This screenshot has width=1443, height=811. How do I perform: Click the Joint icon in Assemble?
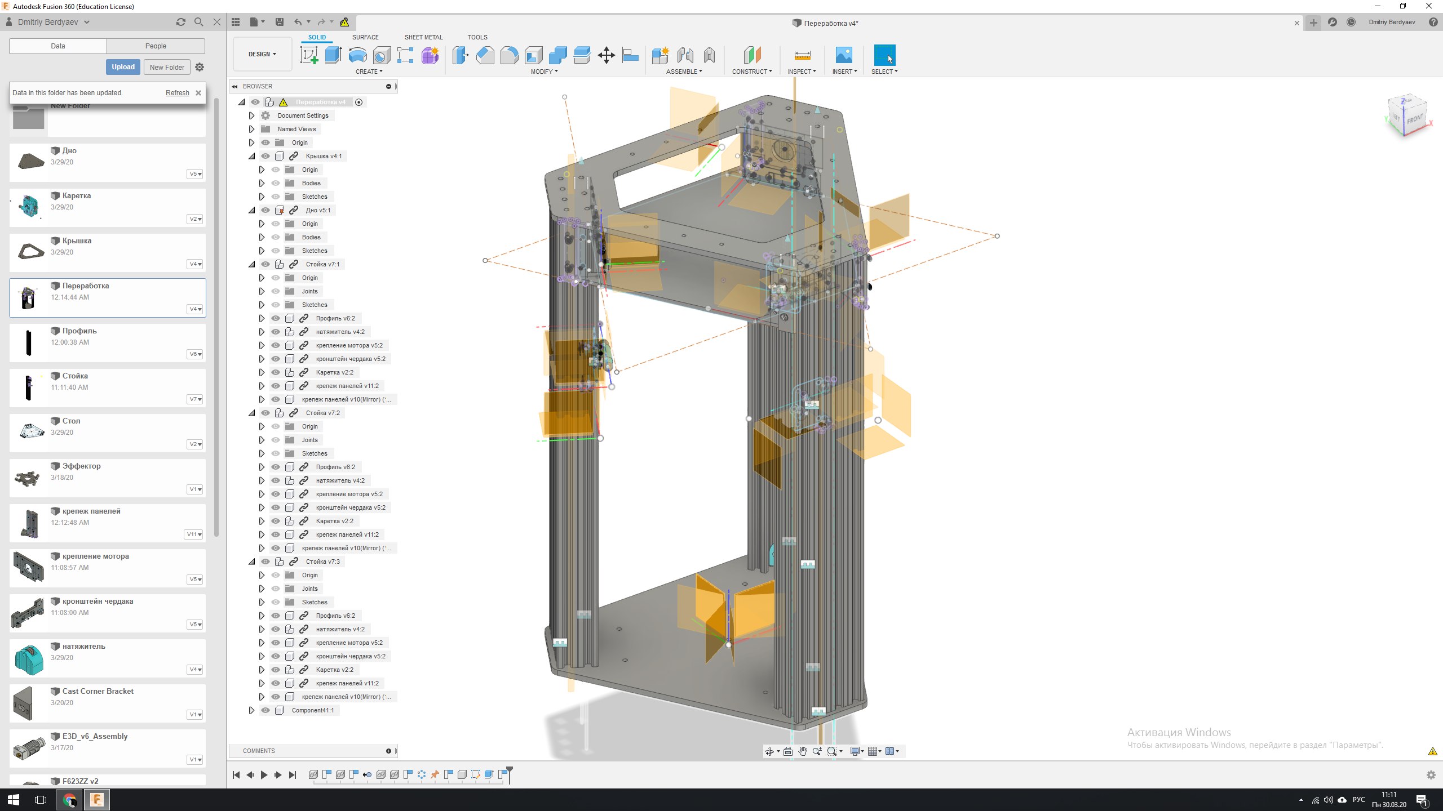[685, 55]
